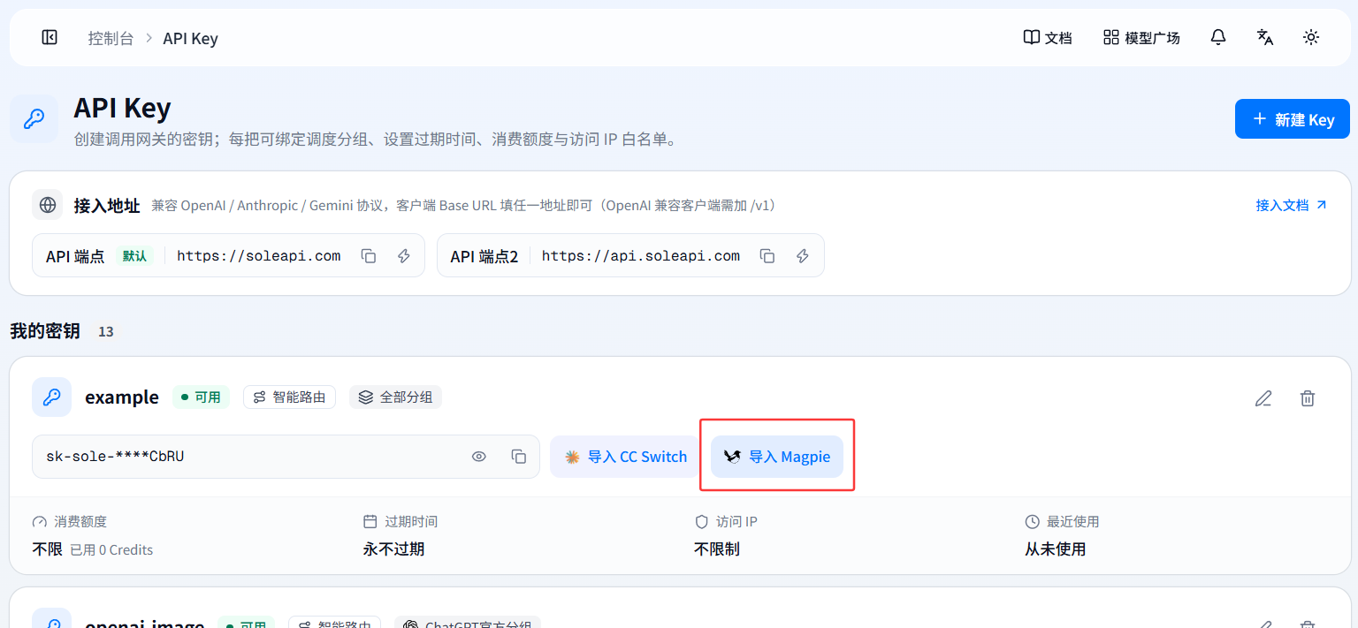The image size is (1358, 628).
Task: Open the notifications bell
Action: 1218,37
